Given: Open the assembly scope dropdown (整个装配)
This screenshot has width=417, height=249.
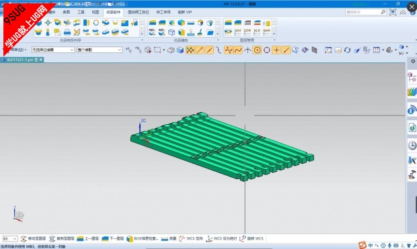Looking at the screenshot, I should tap(99, 50).
